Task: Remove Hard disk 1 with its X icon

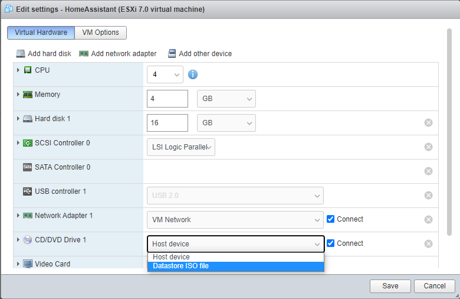Action: click(429, 123)
